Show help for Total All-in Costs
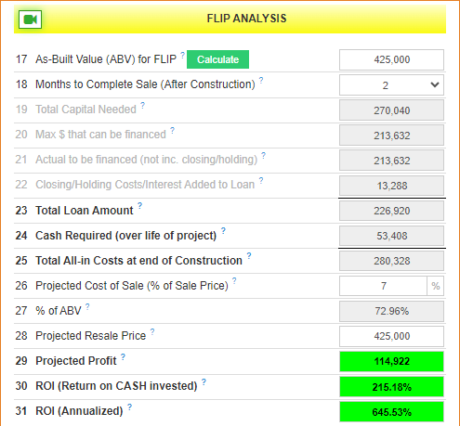Screen dimensions: 460x426 (x=249, y=255)
